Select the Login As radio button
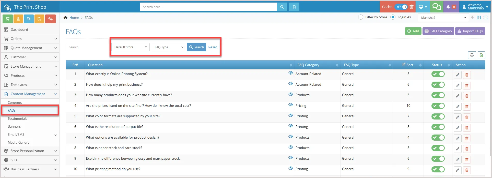Screen dimensions: 492x178 393,17
